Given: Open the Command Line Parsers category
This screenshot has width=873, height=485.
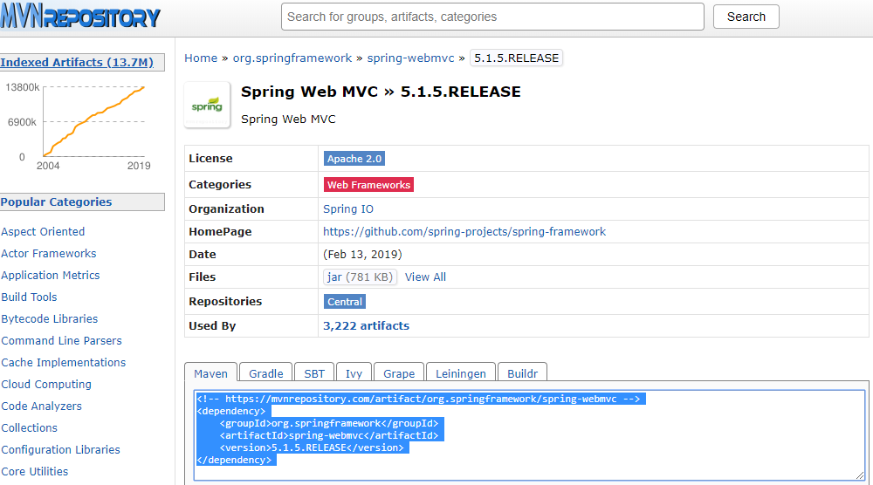Looking at the screenshot, I should [61, 340].
